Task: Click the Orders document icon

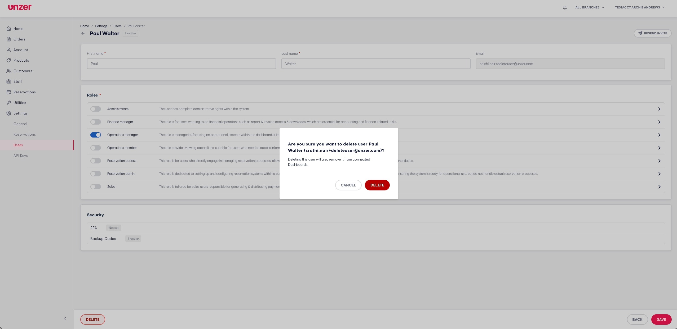Action: click(9, 39)
